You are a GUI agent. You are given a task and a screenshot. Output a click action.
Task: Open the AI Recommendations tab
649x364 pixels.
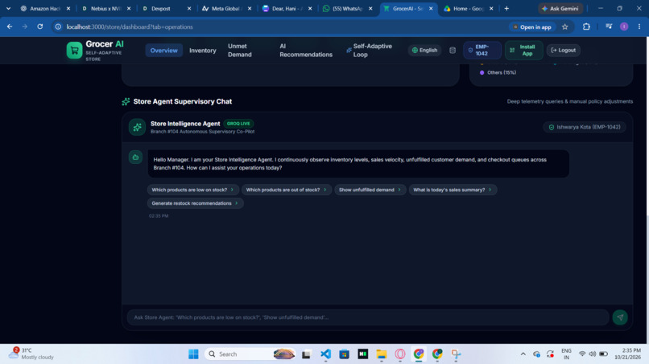[306, 51]
